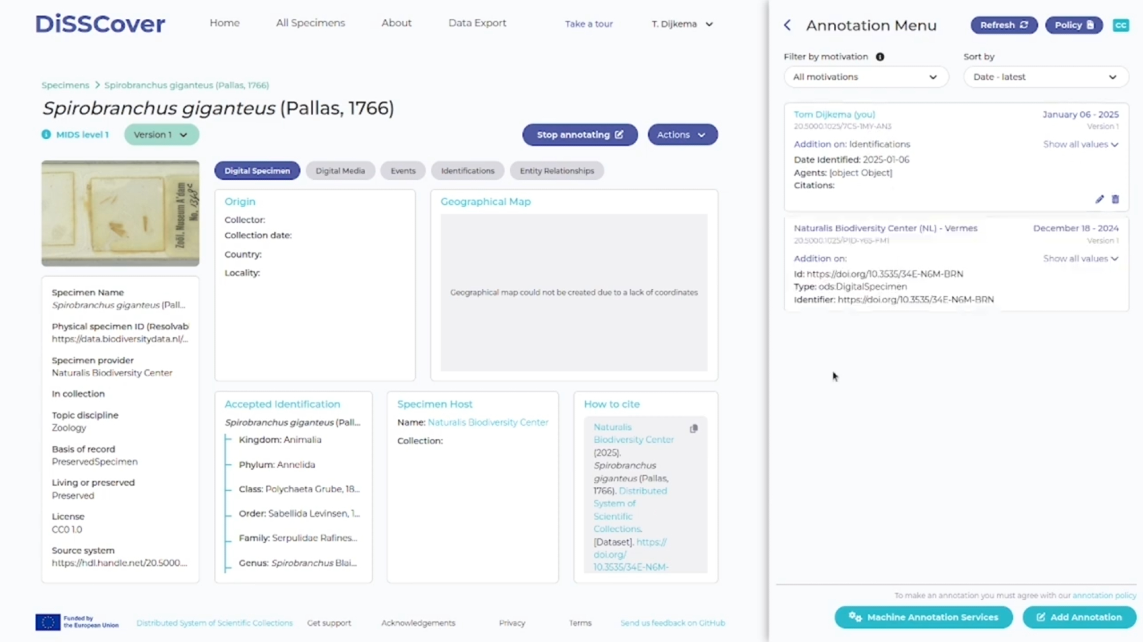The height and width of the screenshot is (642, 1143).
Task: Switch to the Digital Media tab
Action: pos(340,171)
